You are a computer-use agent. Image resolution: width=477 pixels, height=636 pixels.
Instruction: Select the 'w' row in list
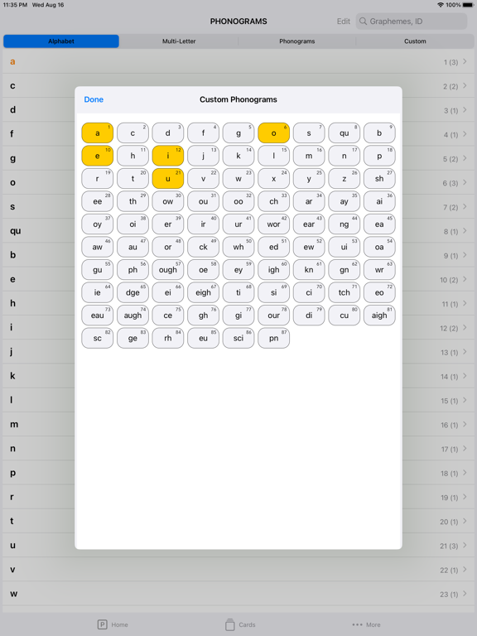point(238,594)
